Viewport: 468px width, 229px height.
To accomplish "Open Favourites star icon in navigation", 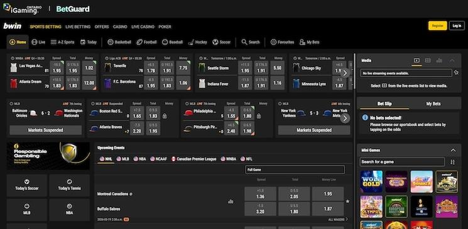I will tap(273, 42).
